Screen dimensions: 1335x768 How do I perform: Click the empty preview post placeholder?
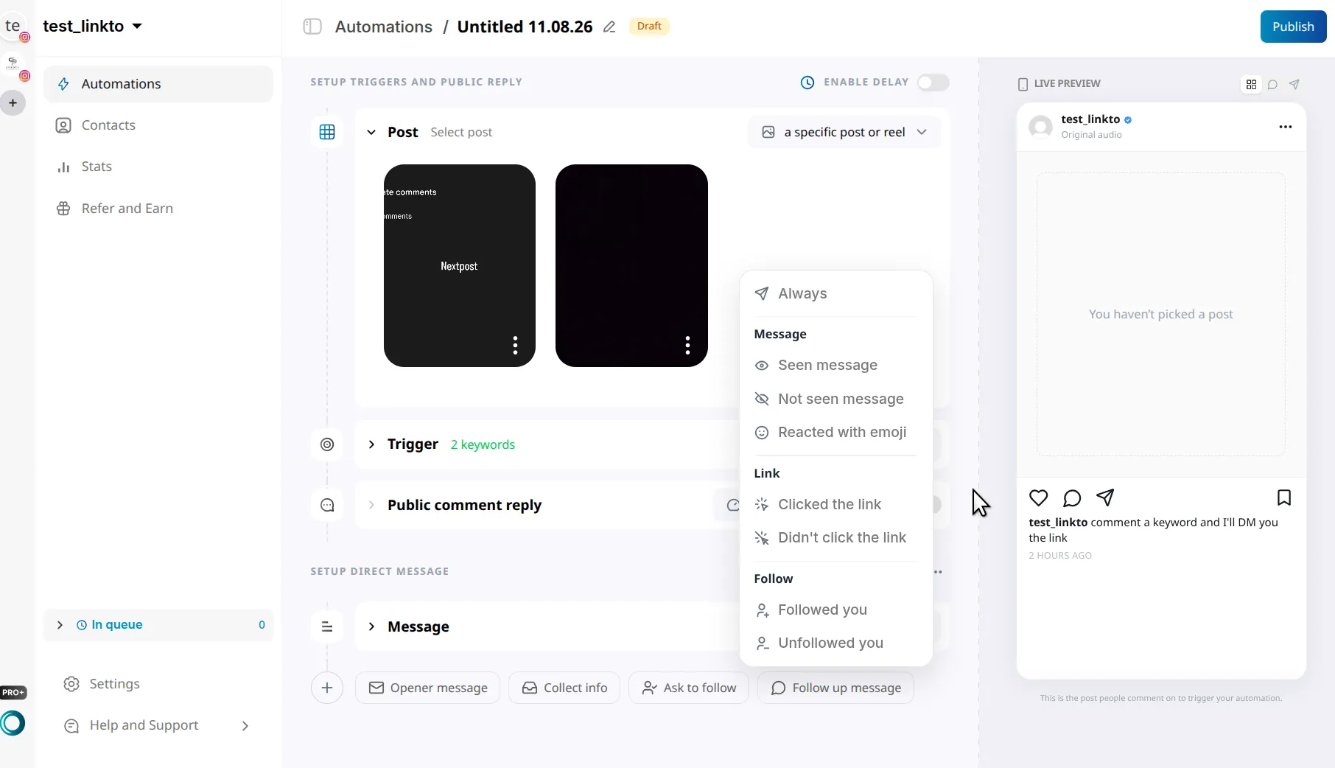(x=1161, y=315)
